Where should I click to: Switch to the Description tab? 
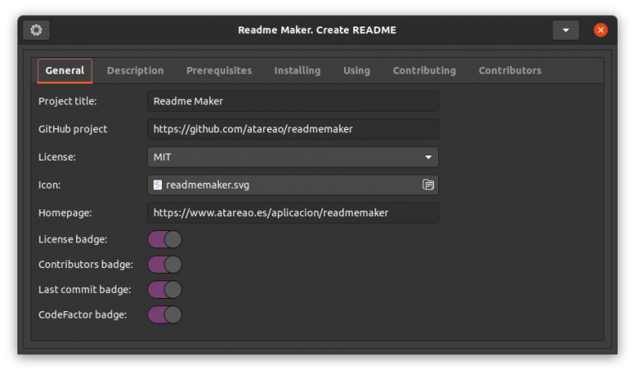pos(136,70)
